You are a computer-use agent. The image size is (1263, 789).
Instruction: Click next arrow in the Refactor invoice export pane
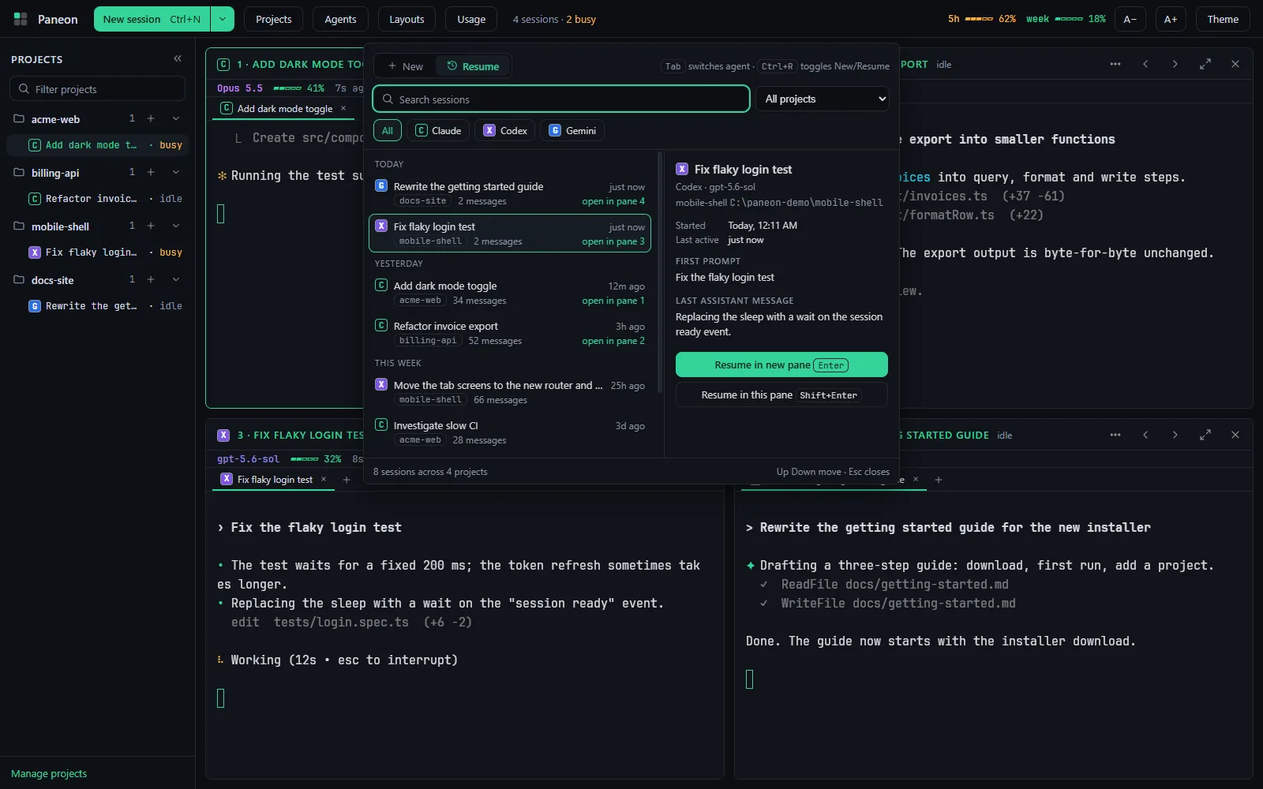coord(1175,64)
